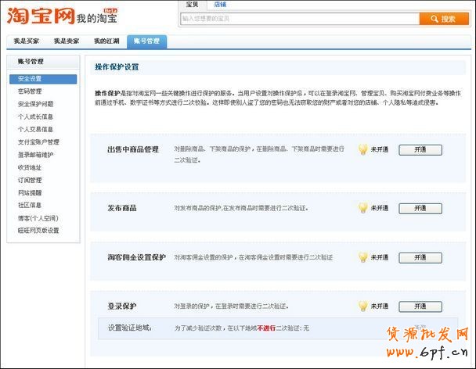Open 支付宝账户管理 in the sidebar
Screen dimensions: 476x369
pyautogui.click(x=38, y=142)
